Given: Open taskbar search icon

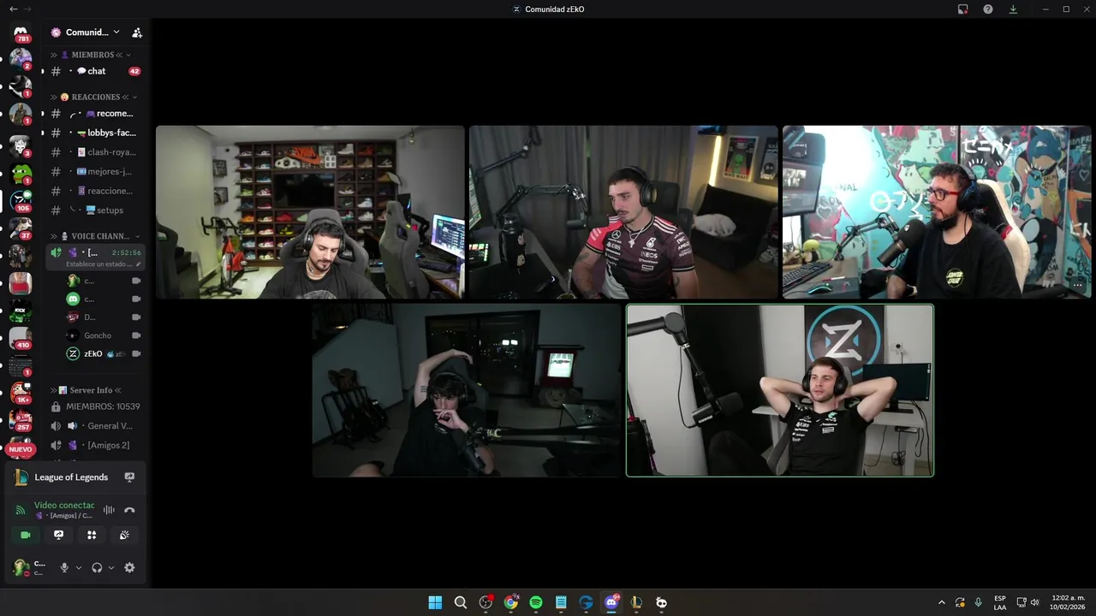Looking at the screenshot, I should pyautogui.click(x=461, y=602).
